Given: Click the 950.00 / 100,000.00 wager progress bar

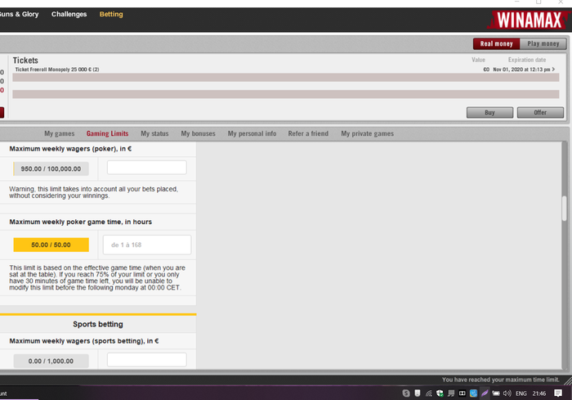Looking at the screenshot, I should 51,169.
